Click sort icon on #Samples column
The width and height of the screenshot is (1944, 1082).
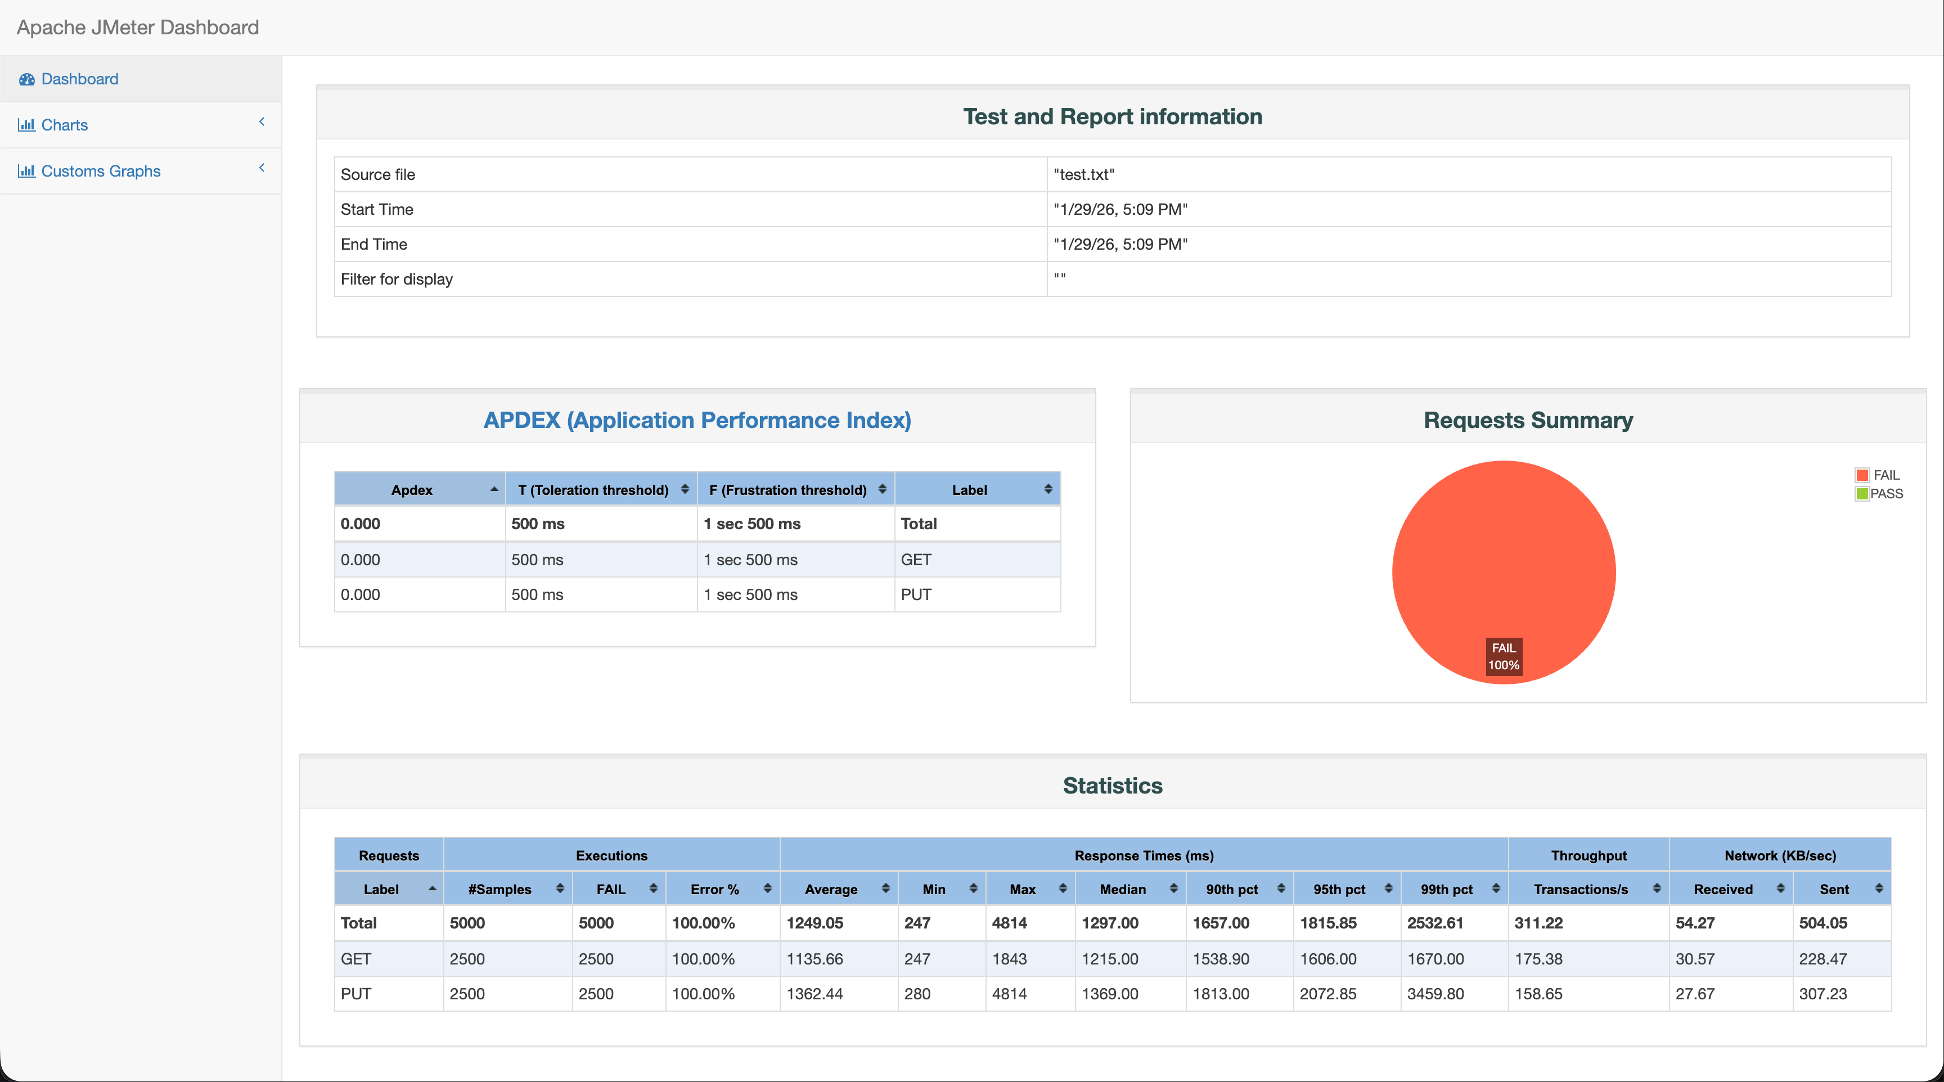[x=559, y=889]
